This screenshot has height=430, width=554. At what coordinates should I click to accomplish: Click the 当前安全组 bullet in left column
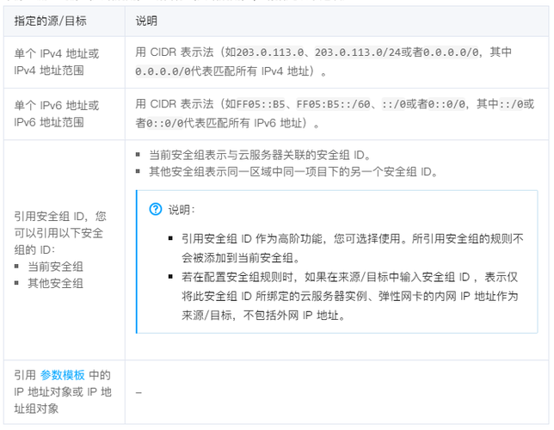[55, 267]
